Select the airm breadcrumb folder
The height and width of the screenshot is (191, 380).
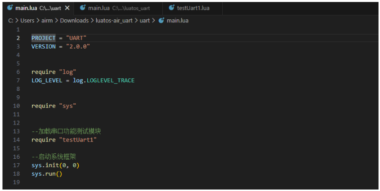point(47,21)
